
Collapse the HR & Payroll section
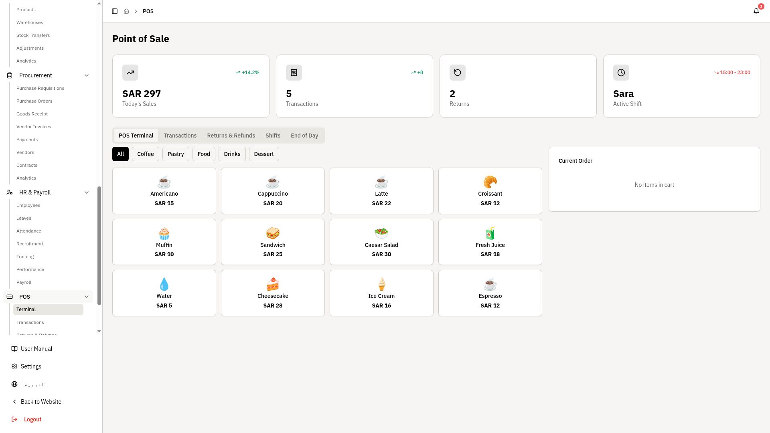pos(87,192)
